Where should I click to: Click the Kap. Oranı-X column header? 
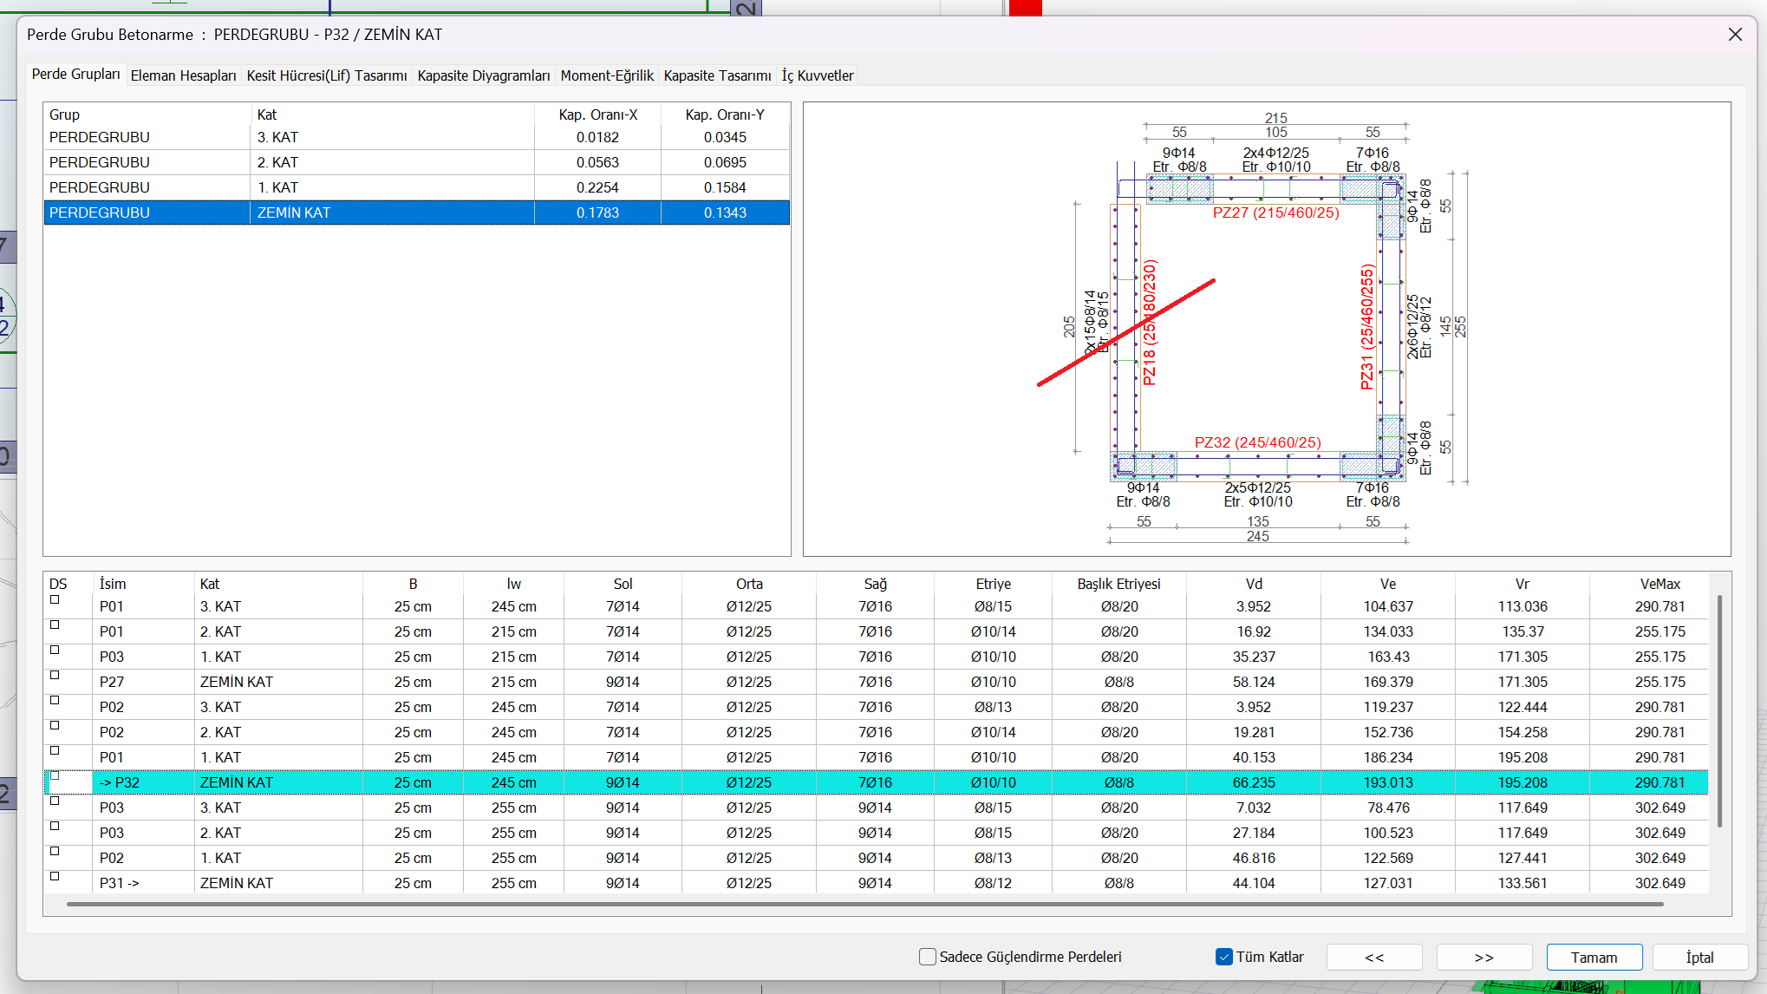pyautogui.click(x=597, y=114)
